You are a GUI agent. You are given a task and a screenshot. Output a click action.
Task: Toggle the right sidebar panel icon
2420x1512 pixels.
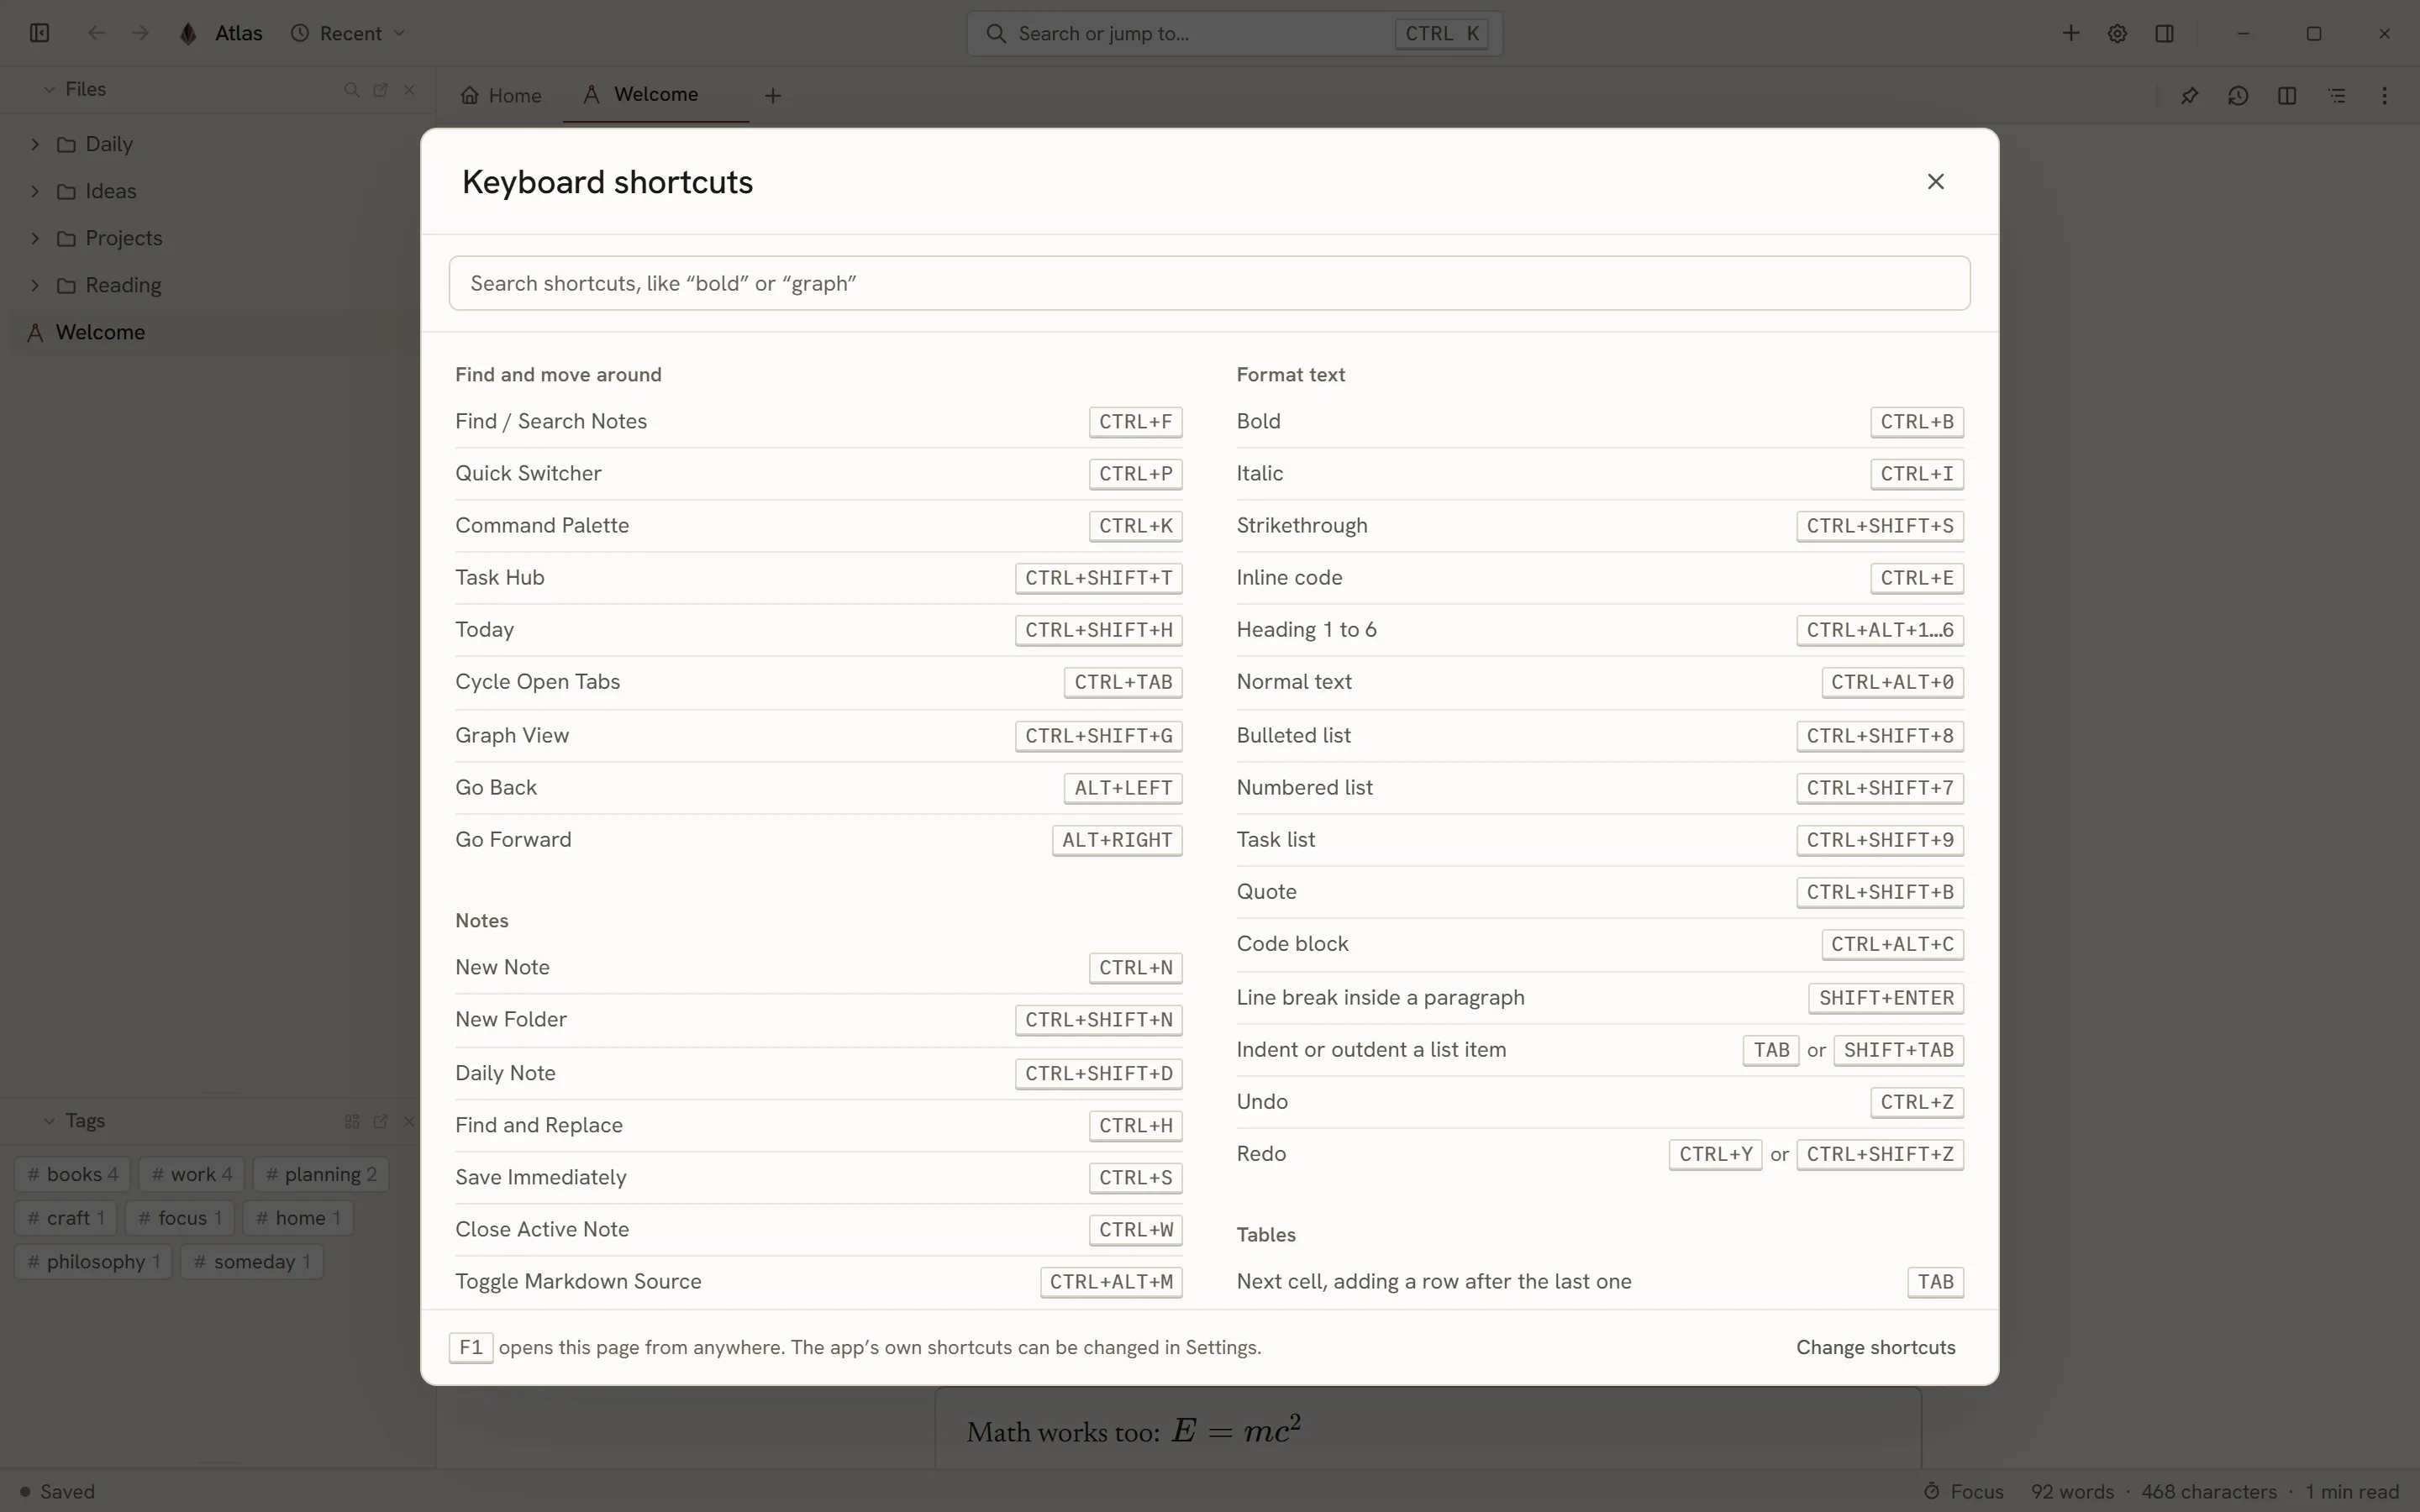pyautogui.click(x=2164, y=33)
